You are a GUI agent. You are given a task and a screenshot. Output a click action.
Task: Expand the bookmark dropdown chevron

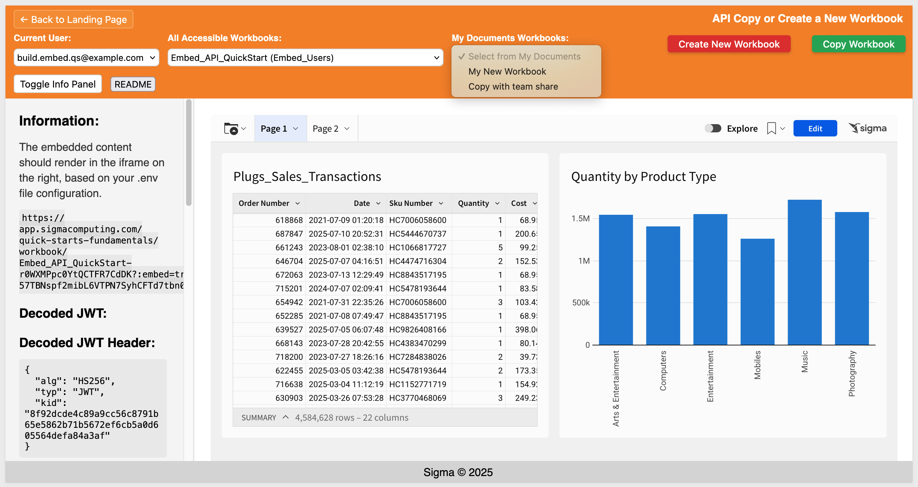click(783, 128)
